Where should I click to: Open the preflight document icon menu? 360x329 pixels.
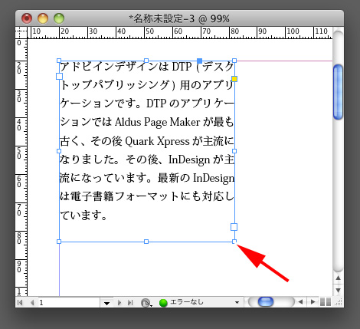(x=146, y=303)
